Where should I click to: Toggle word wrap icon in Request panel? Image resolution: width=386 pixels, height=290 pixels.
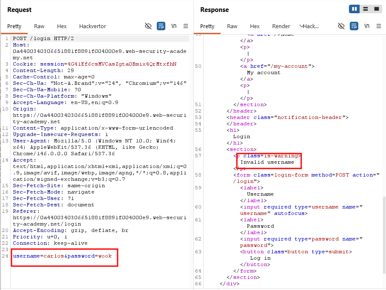pos(161,26)
